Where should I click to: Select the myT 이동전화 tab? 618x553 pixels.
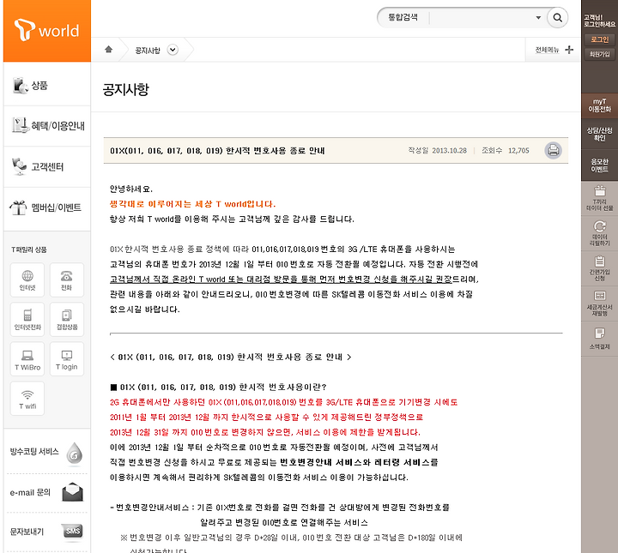click(x=599, y=105)
